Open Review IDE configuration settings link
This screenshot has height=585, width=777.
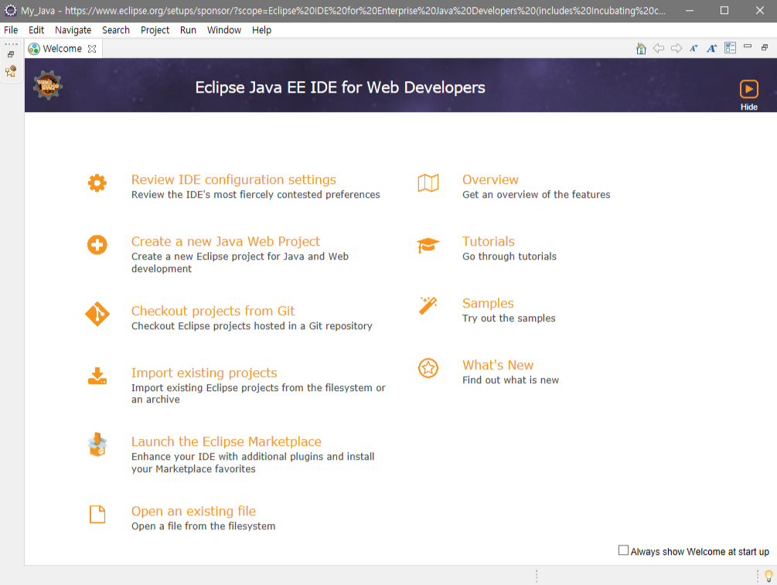[x=233, y=179]
